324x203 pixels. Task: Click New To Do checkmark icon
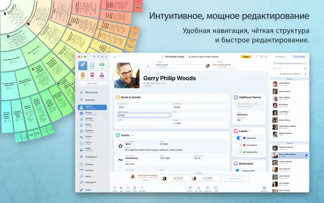[198, 189]
